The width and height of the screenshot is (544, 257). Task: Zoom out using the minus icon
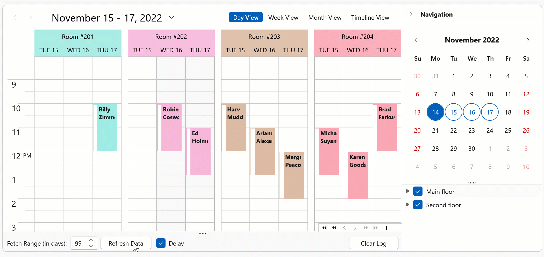[x=397, y=228]
